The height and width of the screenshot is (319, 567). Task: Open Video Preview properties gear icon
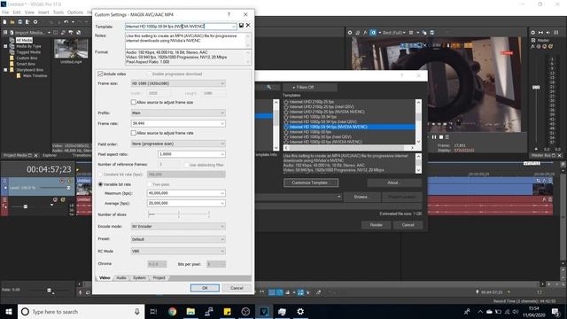[x=350, y=33]
